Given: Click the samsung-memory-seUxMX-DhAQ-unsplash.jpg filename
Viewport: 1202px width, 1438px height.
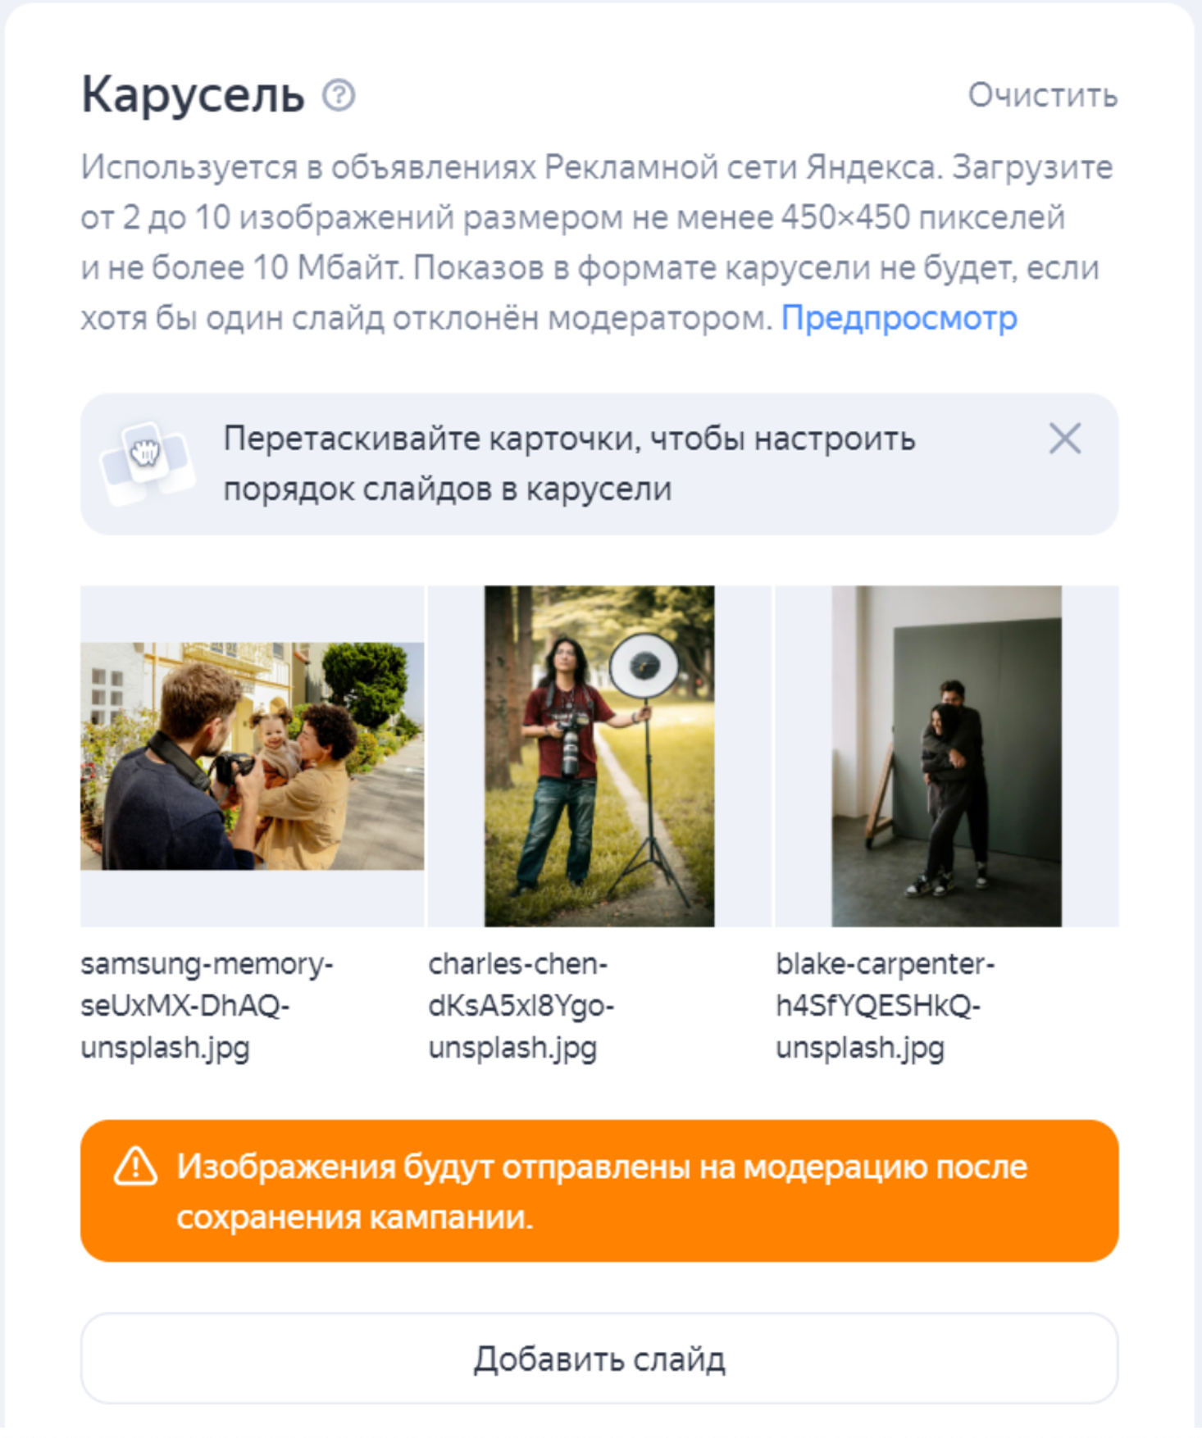Looking at the screenshot, I should (207, 1005).
